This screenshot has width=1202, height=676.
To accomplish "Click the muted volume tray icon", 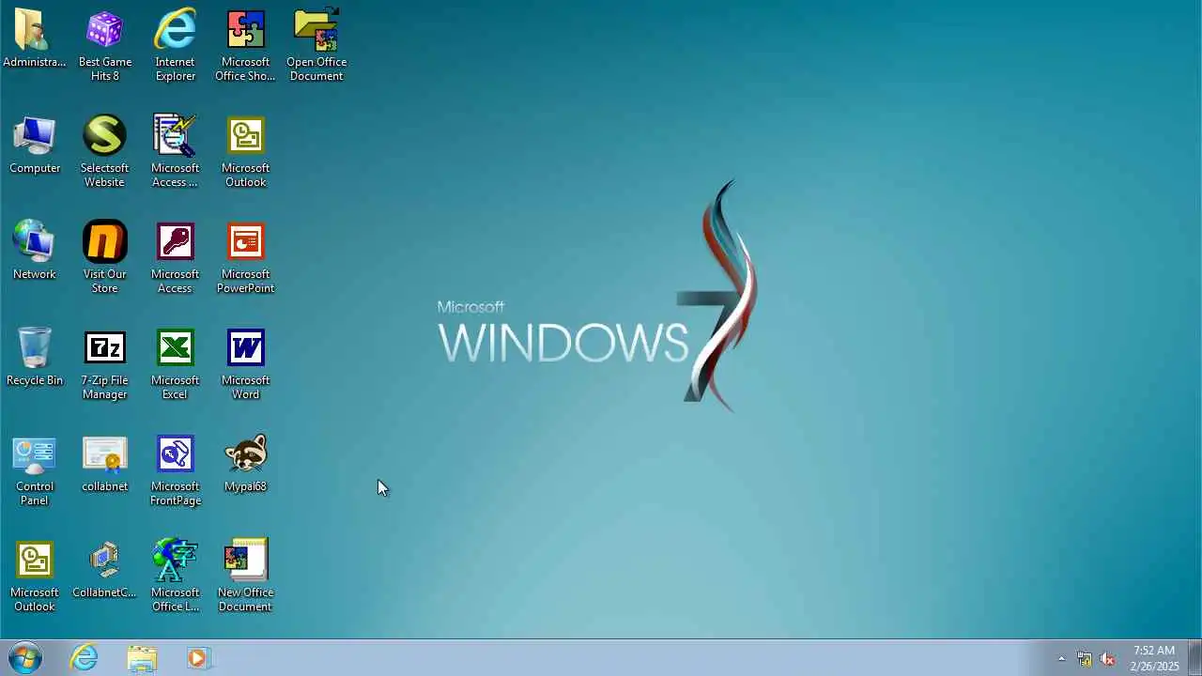I will [1107, 658].
